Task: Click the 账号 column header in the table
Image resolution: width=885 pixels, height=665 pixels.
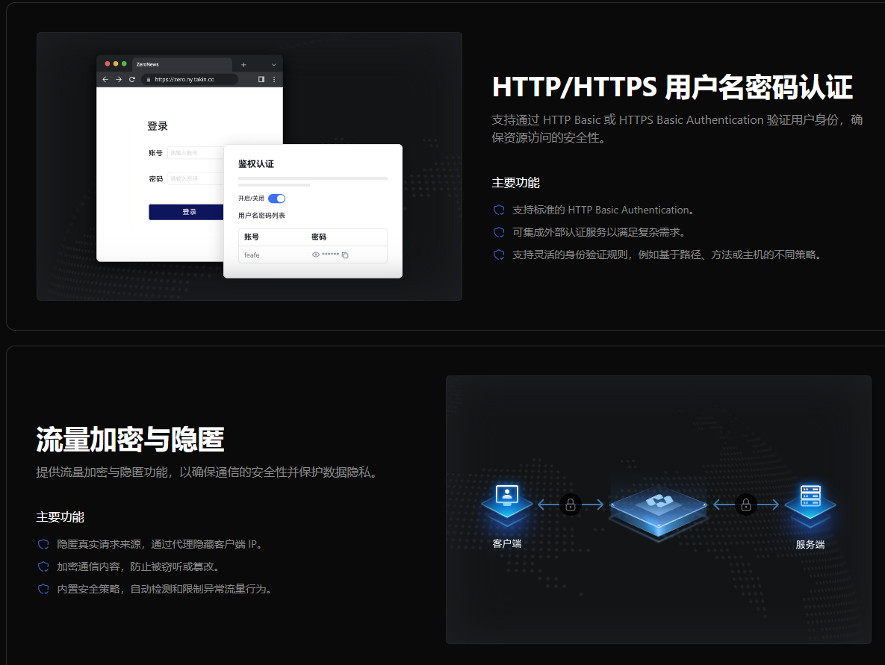Action: click(251, 237)
